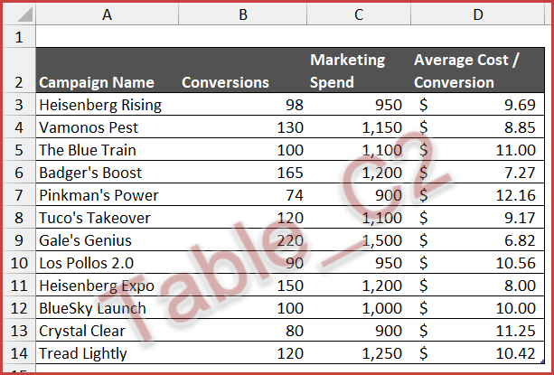Select the Badger's Boost cell
Viewport: 554px width, 375px height.
click(x=90, y=173)
